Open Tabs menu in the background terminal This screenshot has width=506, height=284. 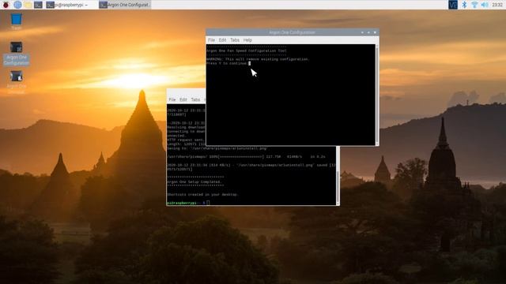[x=195, y=99]
